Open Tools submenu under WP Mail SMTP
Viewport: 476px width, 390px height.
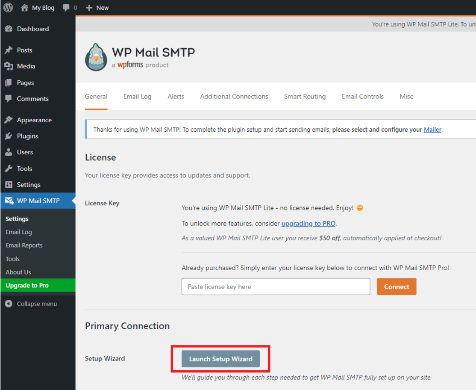(12, 259)
